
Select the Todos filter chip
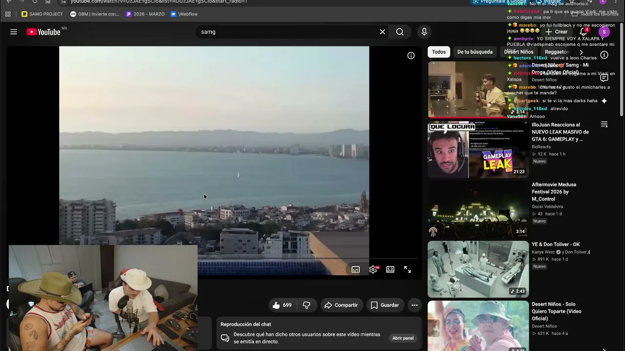438,52
